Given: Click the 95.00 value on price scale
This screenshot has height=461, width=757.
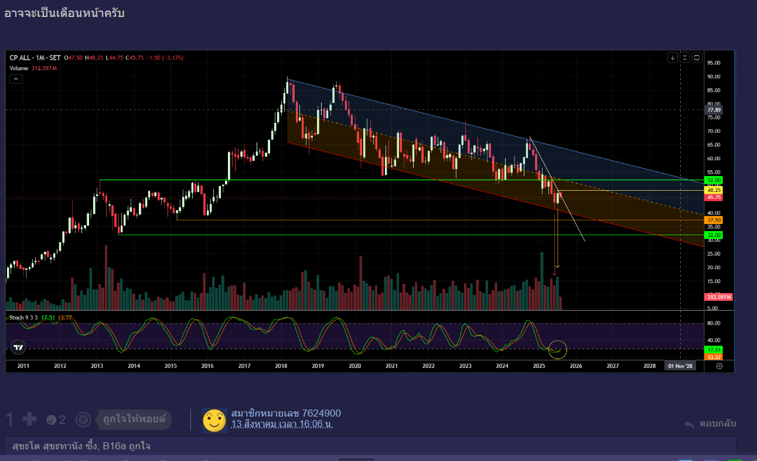Looking at the screenshot, I should tap(714, 63).
